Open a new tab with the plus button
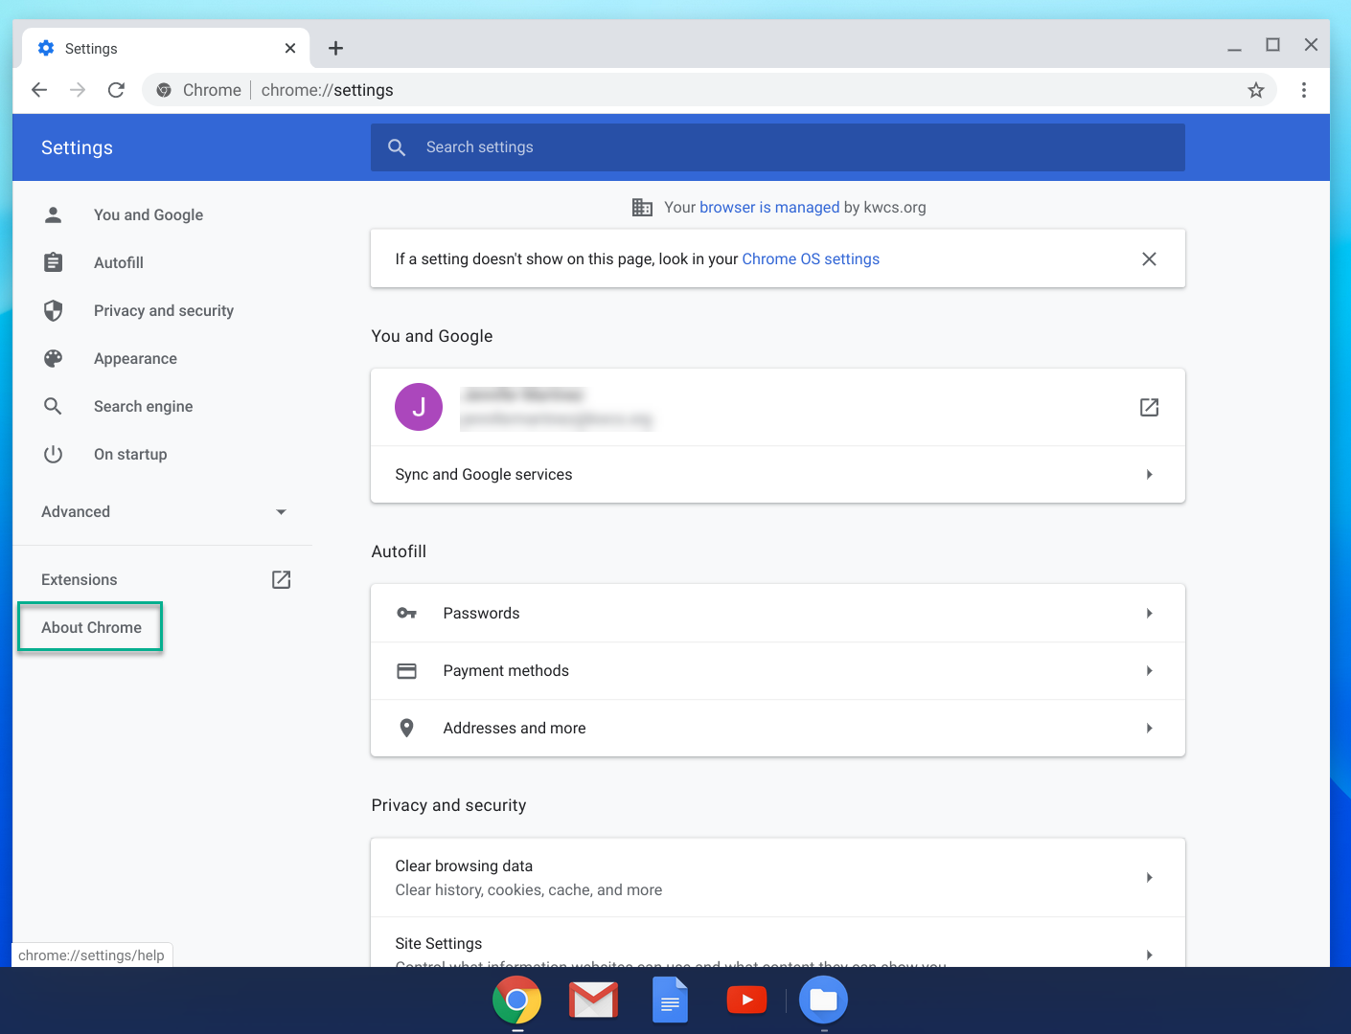The image size is (1351, 1034). (335, 48)
